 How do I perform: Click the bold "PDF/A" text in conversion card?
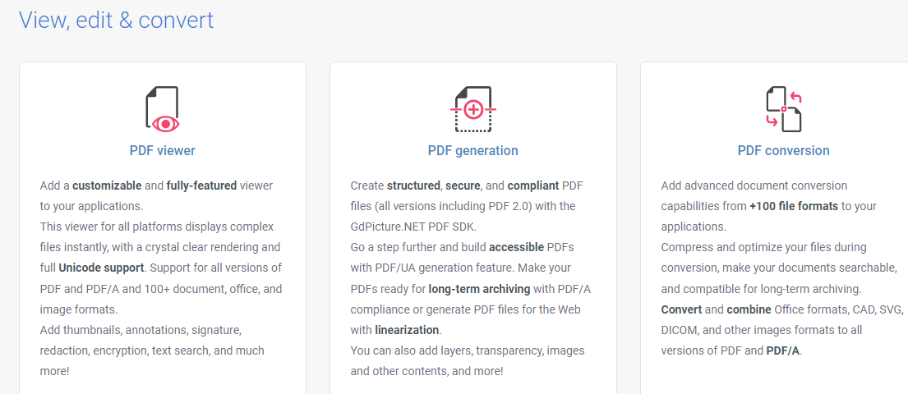pos(783,350)
